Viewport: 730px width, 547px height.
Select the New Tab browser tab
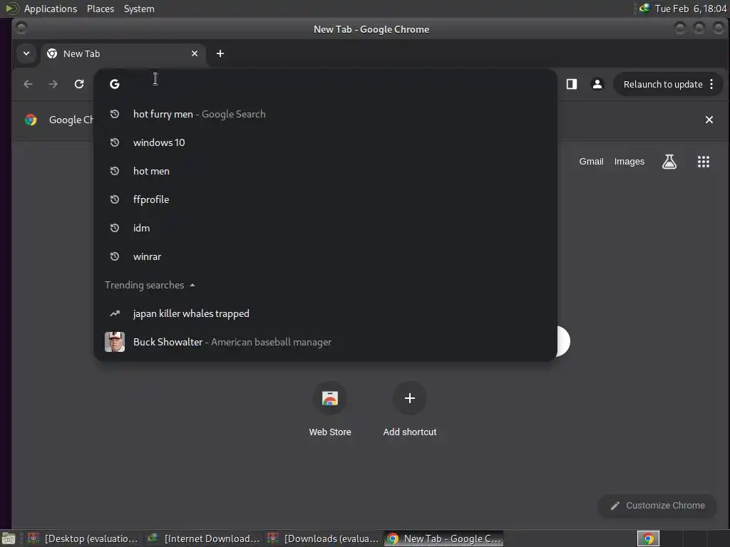click(123, 53)
